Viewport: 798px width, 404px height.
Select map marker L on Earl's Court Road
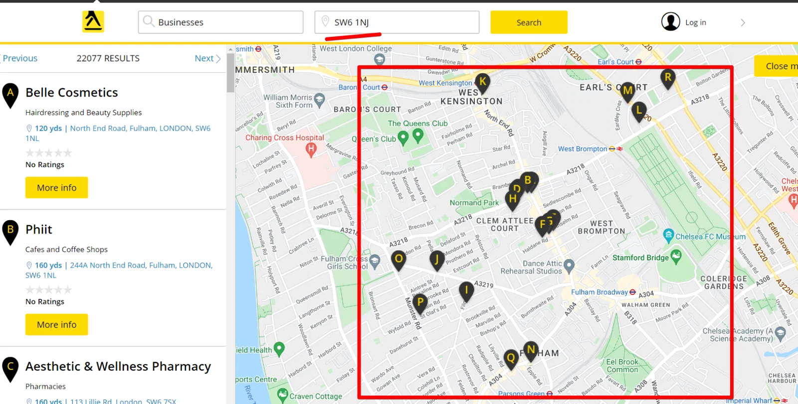coord(639,112)
